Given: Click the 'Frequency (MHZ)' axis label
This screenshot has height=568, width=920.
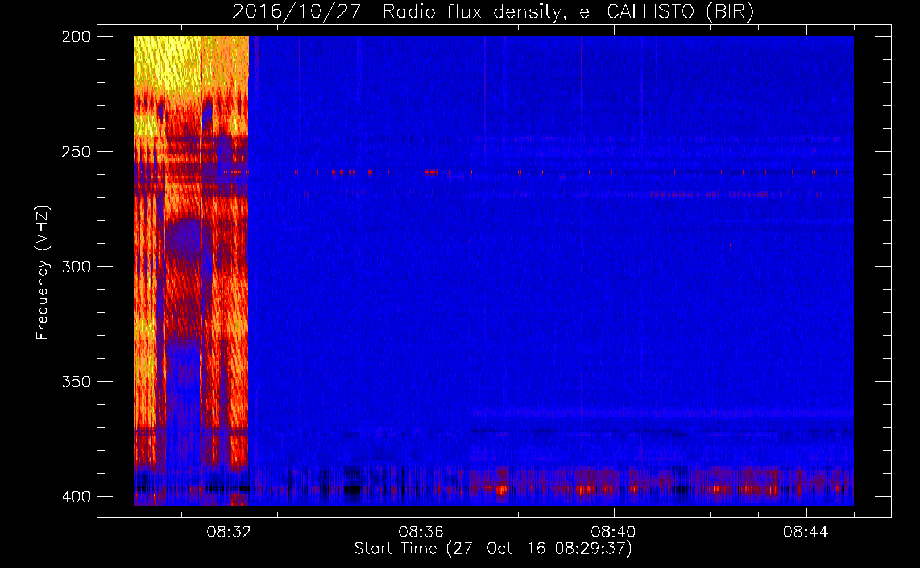Looking at the screenshot, I should (x=43, y=272).
